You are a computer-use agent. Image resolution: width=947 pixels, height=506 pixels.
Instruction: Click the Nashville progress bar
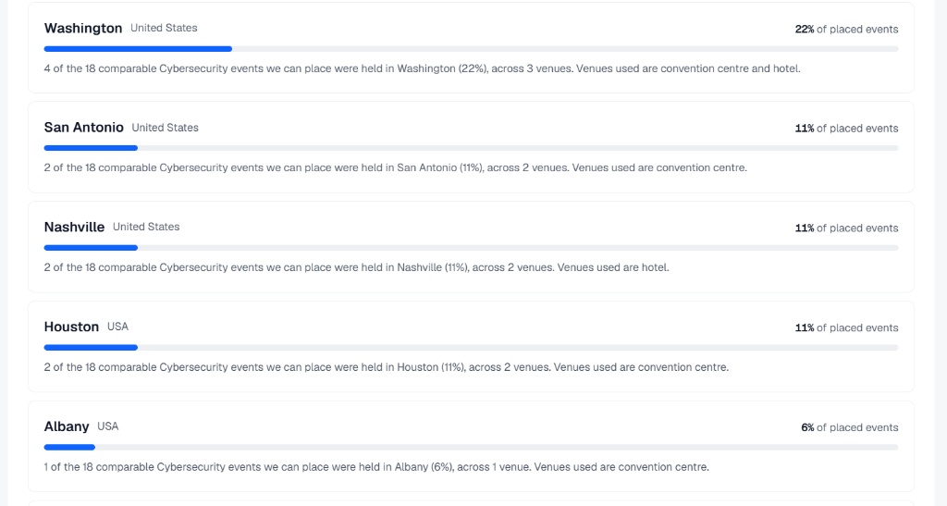(471, 248)
